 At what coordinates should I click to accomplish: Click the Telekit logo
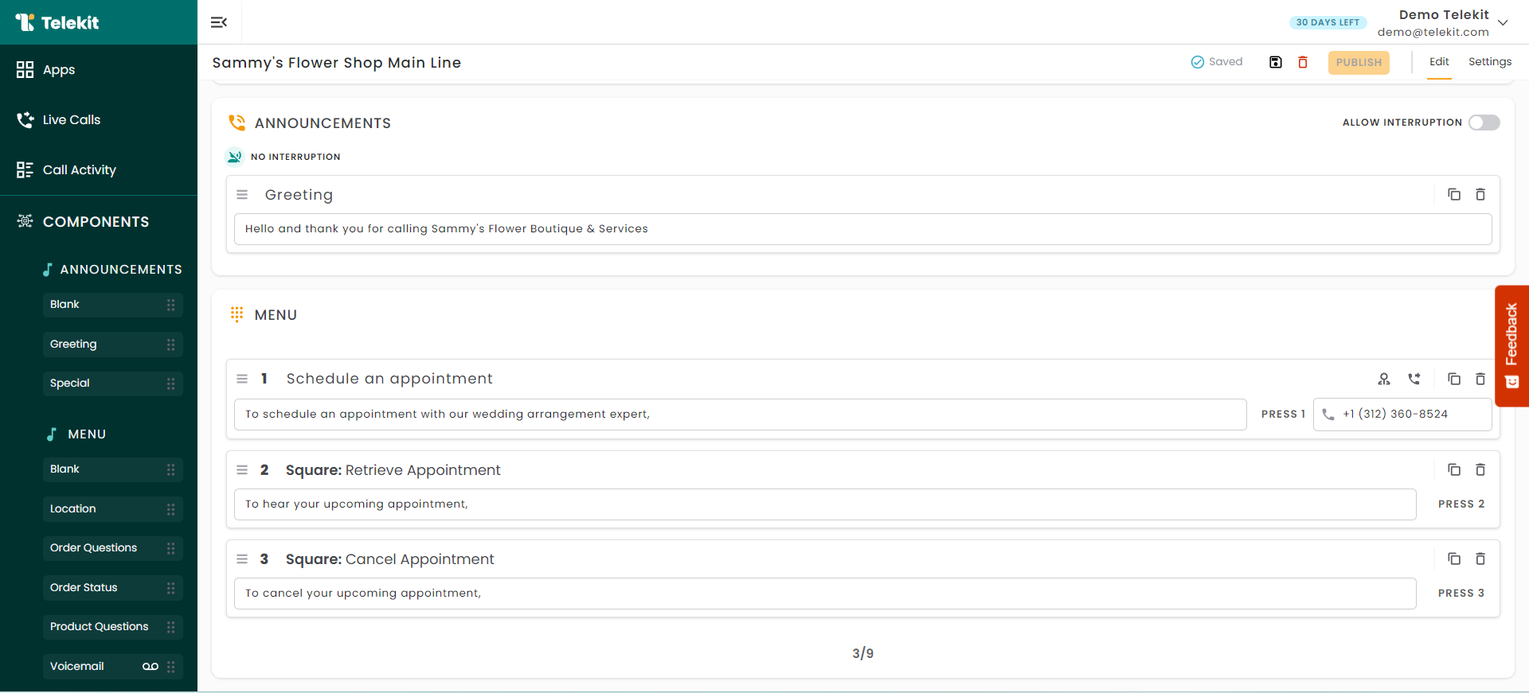point(57,22)
